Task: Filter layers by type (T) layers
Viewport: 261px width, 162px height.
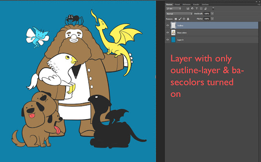Action: click(197, 9)
